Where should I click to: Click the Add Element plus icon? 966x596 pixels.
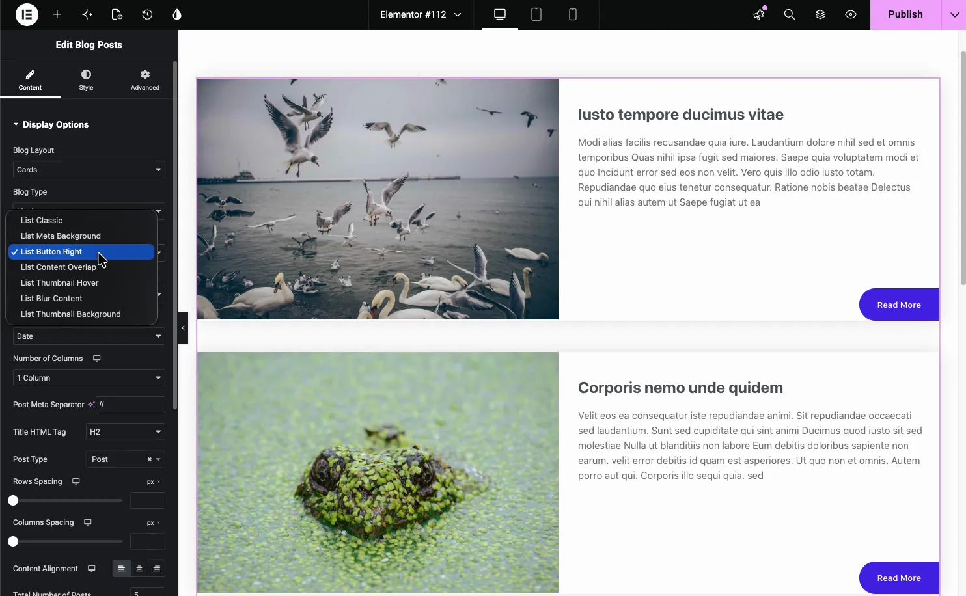[57, 14]
